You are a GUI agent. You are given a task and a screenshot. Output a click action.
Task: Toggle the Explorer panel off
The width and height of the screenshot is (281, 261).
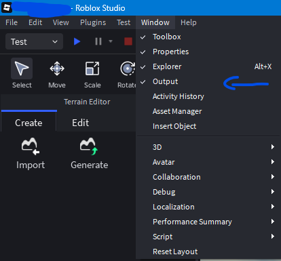pyautogui.click(x=208, y=66)
